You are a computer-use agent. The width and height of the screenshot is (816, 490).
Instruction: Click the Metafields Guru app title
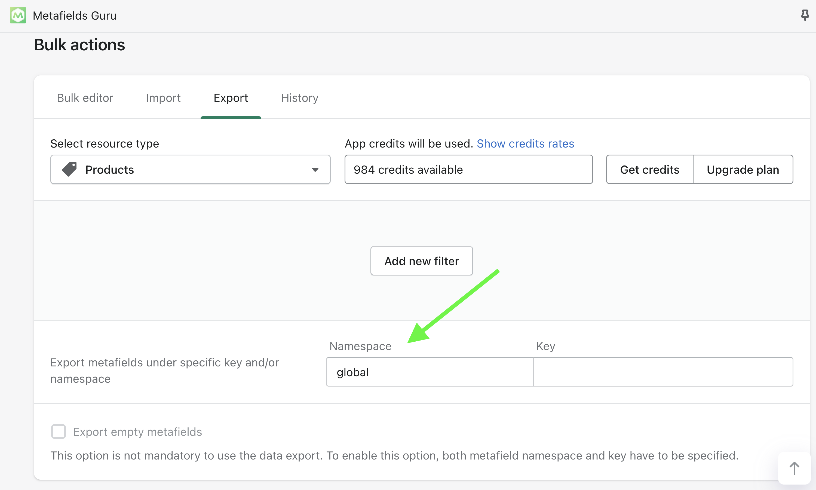click(x=75, y=16)
